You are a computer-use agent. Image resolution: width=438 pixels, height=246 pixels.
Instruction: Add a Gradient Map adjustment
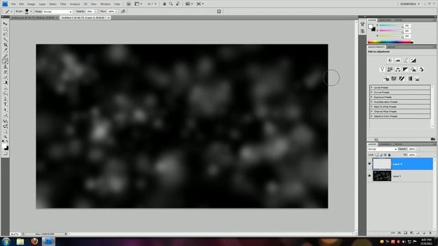[409, 79]
